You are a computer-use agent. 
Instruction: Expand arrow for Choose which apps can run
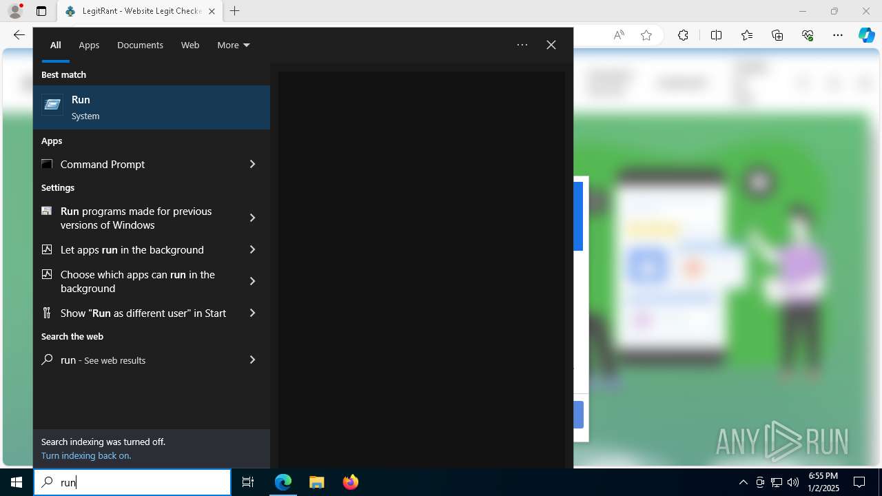(x=252, y=281)
